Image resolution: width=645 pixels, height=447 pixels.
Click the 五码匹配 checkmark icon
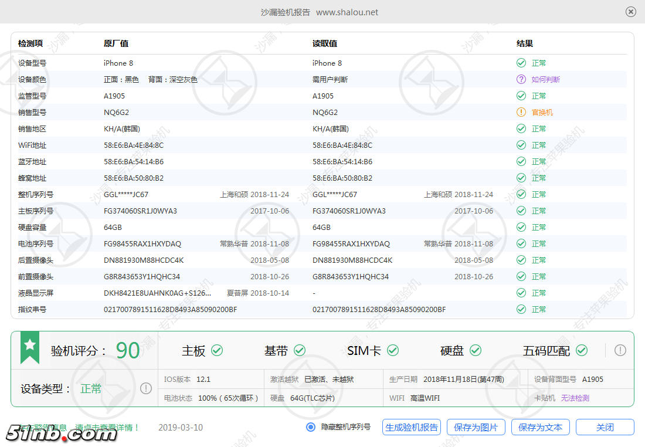tap(581, 350)
